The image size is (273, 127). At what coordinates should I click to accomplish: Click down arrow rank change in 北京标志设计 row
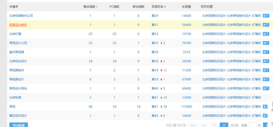(x=163, y=61)
